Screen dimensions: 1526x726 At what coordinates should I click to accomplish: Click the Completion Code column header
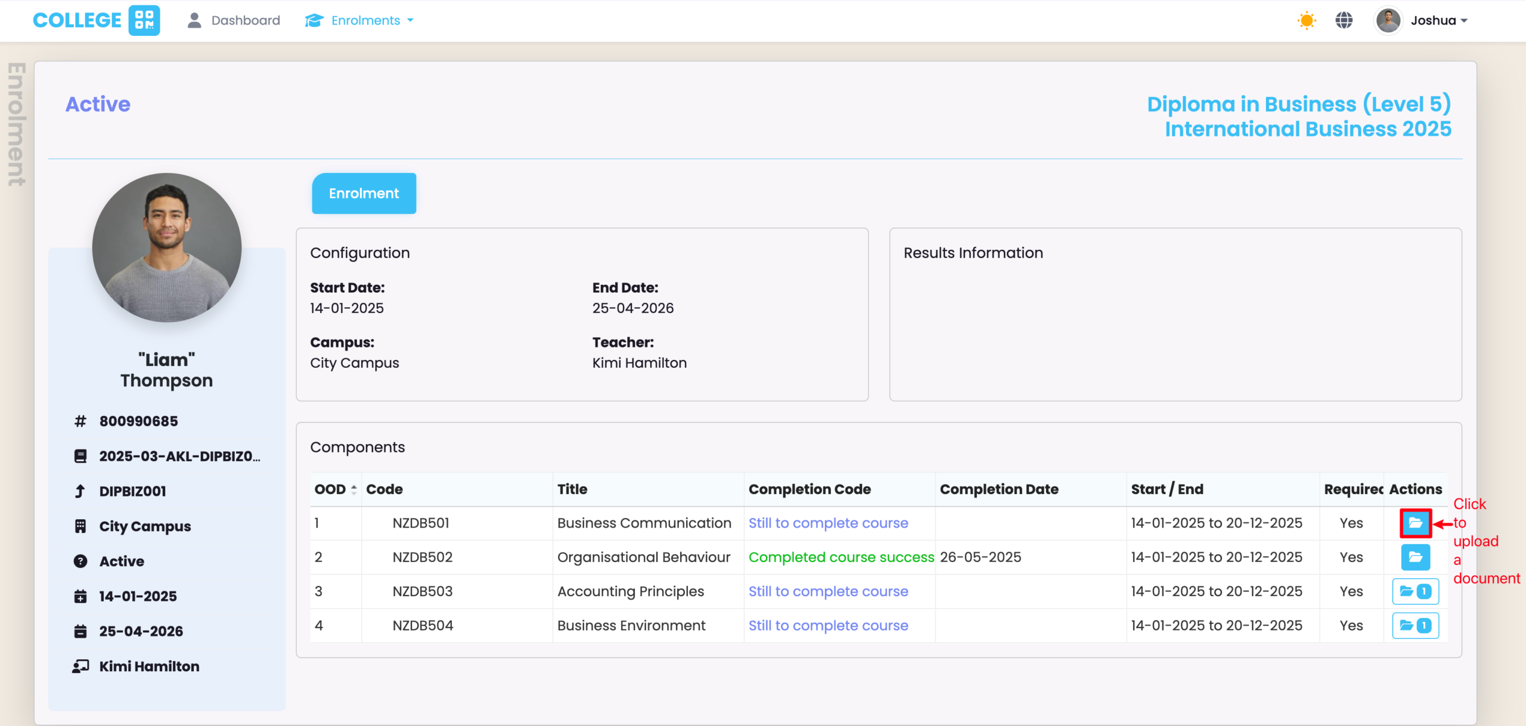(809, 489)
